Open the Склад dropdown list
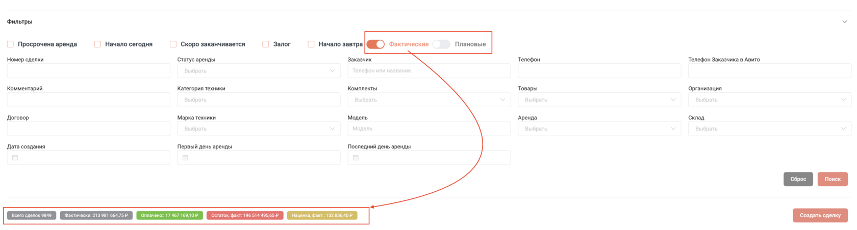The height and width of the screenshot is (230, 857). [x=770, y=129]
